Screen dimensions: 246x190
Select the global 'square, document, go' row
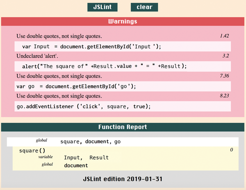[90, 142]
